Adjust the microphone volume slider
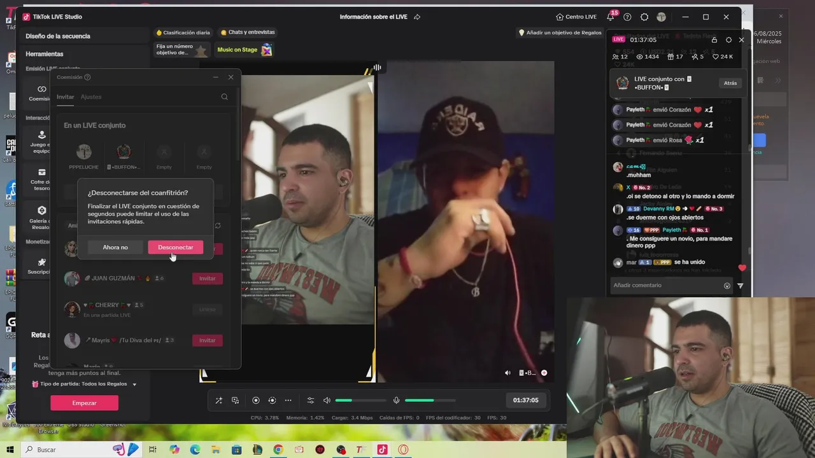Image resolution: width=815 pixels, height=458 pixels. click(x=430, y=400)
